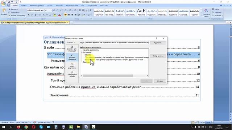The width and height of the screenshot is (232, 130).
Task: Click sort icon in paragraph group
Action: (87, 10)
